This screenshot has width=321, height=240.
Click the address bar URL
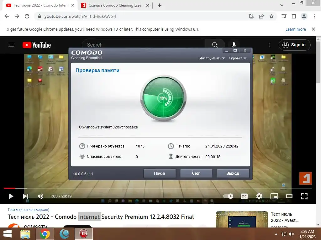point(80,16)
